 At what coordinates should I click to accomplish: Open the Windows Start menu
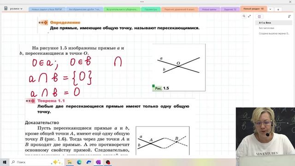5,162
